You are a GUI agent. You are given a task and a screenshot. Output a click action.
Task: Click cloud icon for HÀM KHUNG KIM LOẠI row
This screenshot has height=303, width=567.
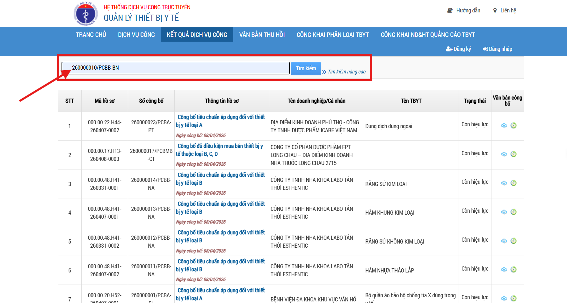pyautogui.click(x=504, y=212)
